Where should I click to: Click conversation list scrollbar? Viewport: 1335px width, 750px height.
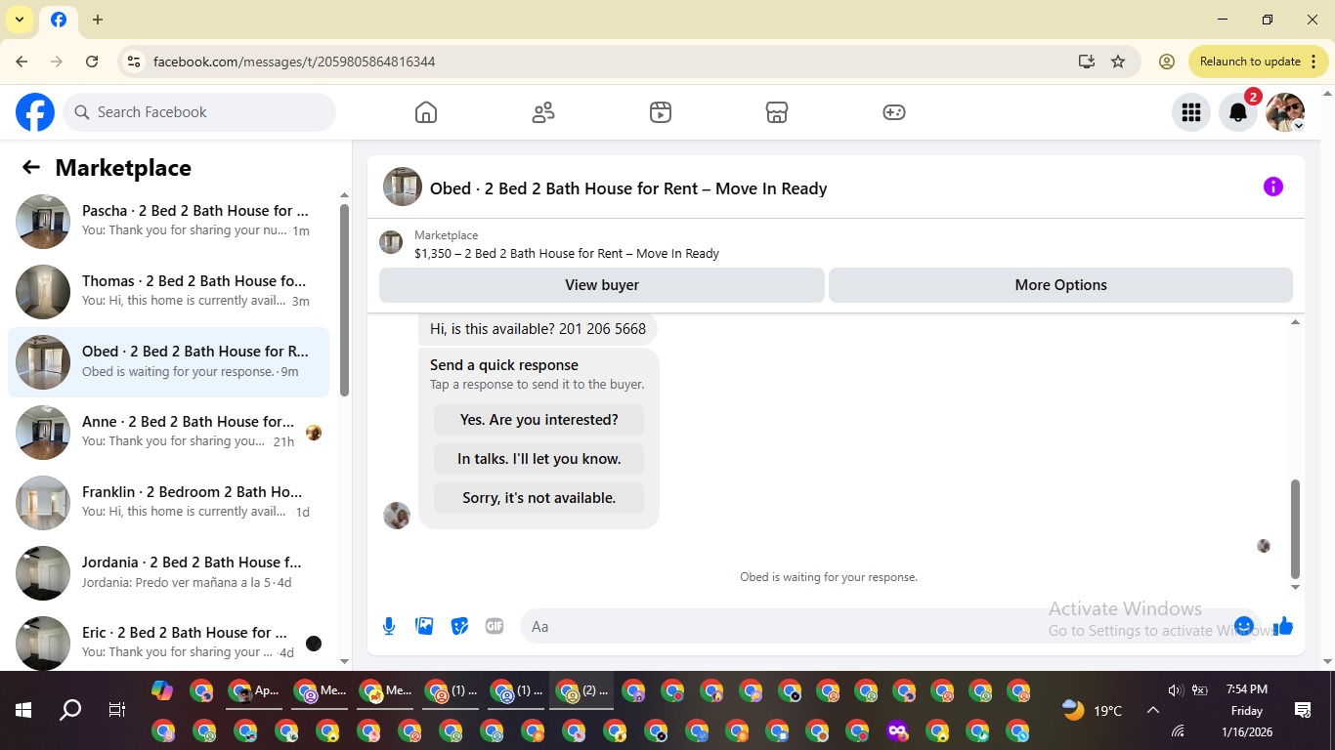point(344,300)
